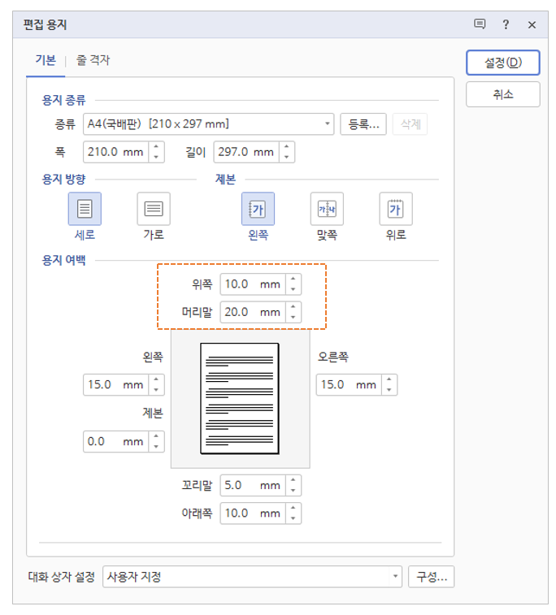This screenshot has width=556, height=615.
Task: Click the 용지 여백 section heading
Action: click(x=63, y=260)
